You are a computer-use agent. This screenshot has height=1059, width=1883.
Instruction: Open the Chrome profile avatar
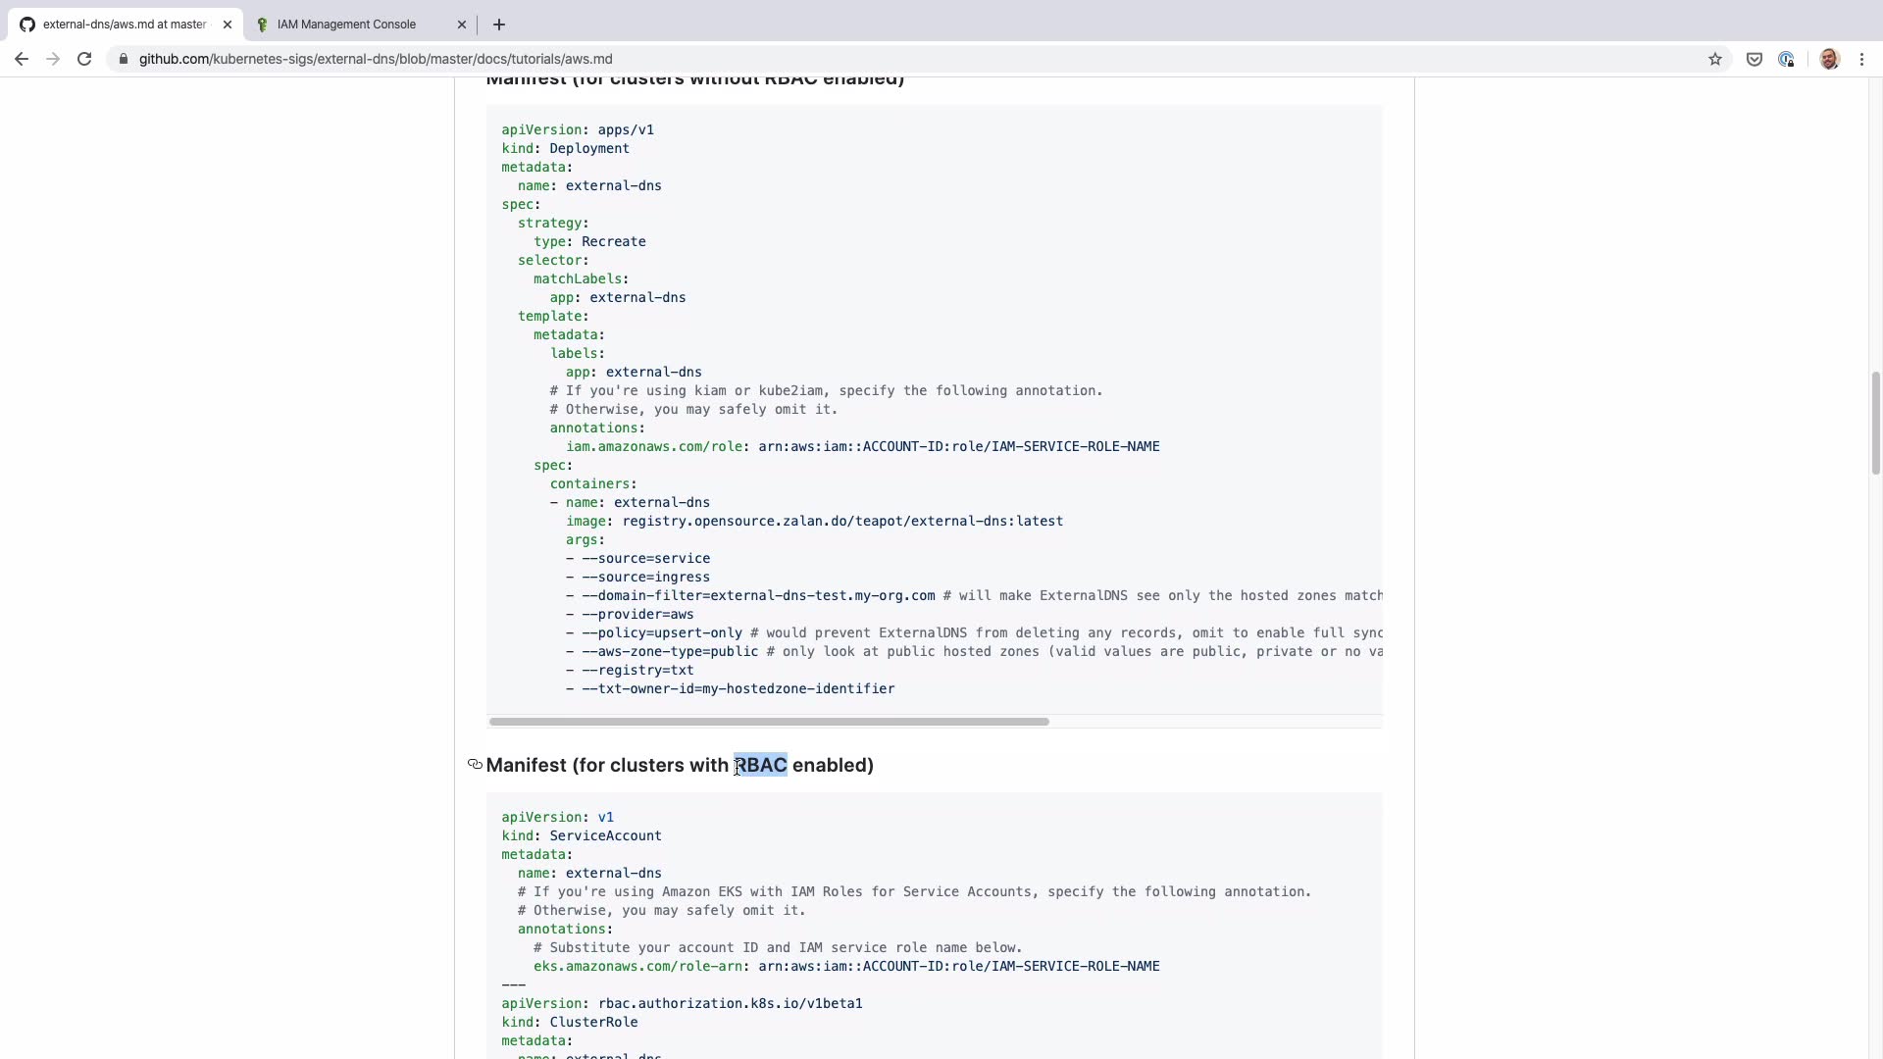1829,60
